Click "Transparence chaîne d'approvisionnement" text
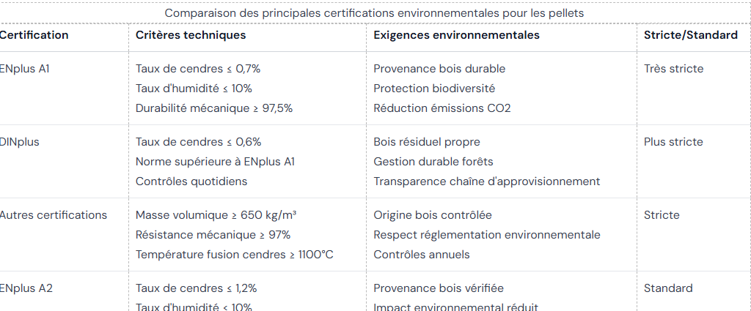This screenshot has height=311, width=751. point(486,181)
